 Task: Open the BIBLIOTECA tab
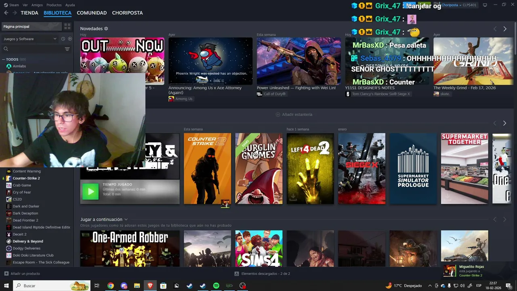point(57,13)
